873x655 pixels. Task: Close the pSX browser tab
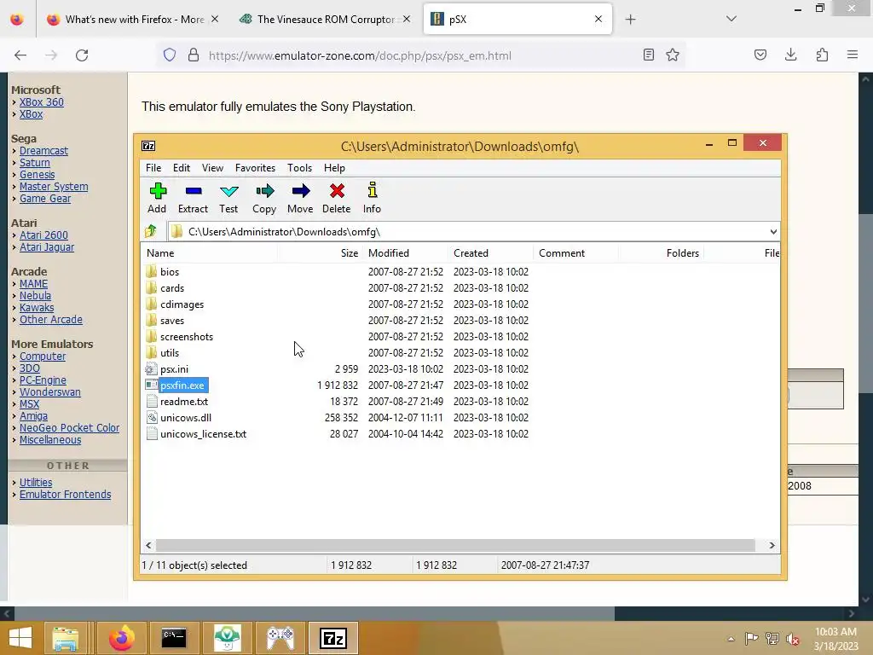(598, 19)
